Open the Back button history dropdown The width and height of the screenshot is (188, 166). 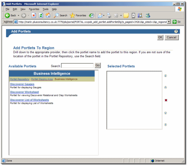pyautogui.click(x=18, y=15)
